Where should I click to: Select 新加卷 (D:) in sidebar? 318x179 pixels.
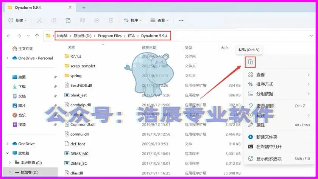tap(30, 172)
